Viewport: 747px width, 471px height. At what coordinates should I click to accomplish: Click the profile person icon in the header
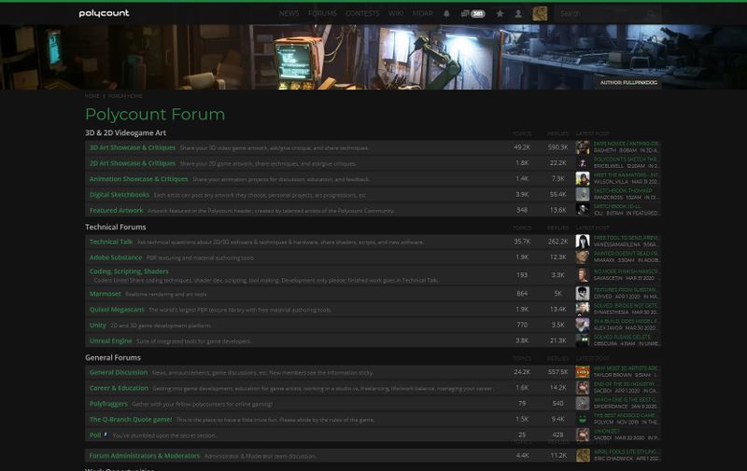(518, 14)
